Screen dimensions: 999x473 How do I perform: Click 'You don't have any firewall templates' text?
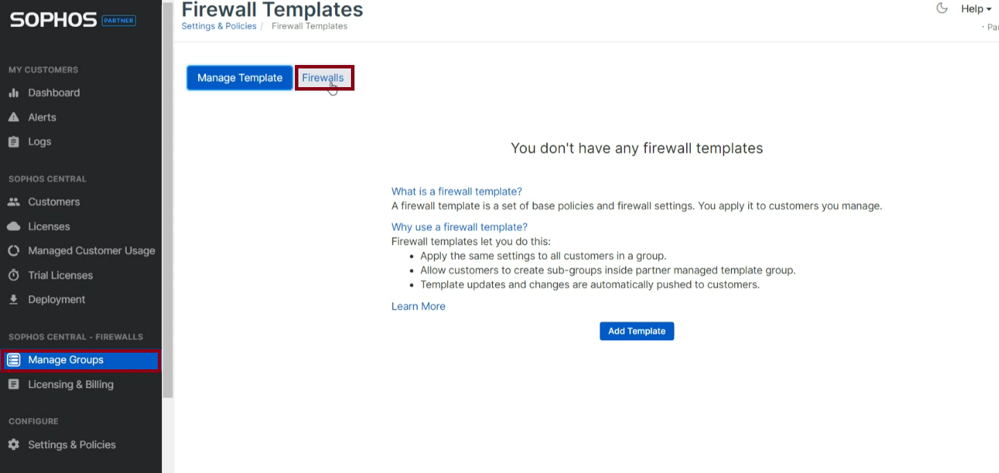pyautogui.click(x=637, y=148)
